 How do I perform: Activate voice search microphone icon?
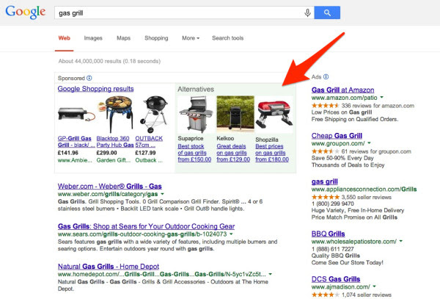307,12
